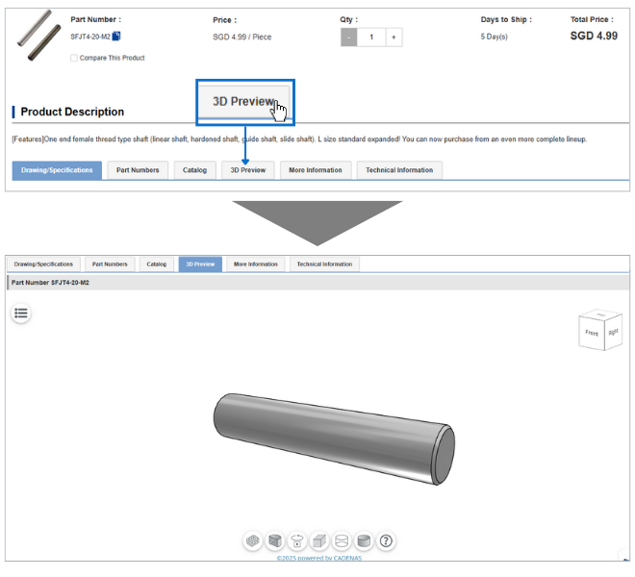Select the shaded box display icon

(319, 541)
